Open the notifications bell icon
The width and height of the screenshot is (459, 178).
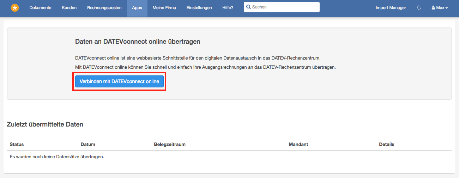click(419, 8)
